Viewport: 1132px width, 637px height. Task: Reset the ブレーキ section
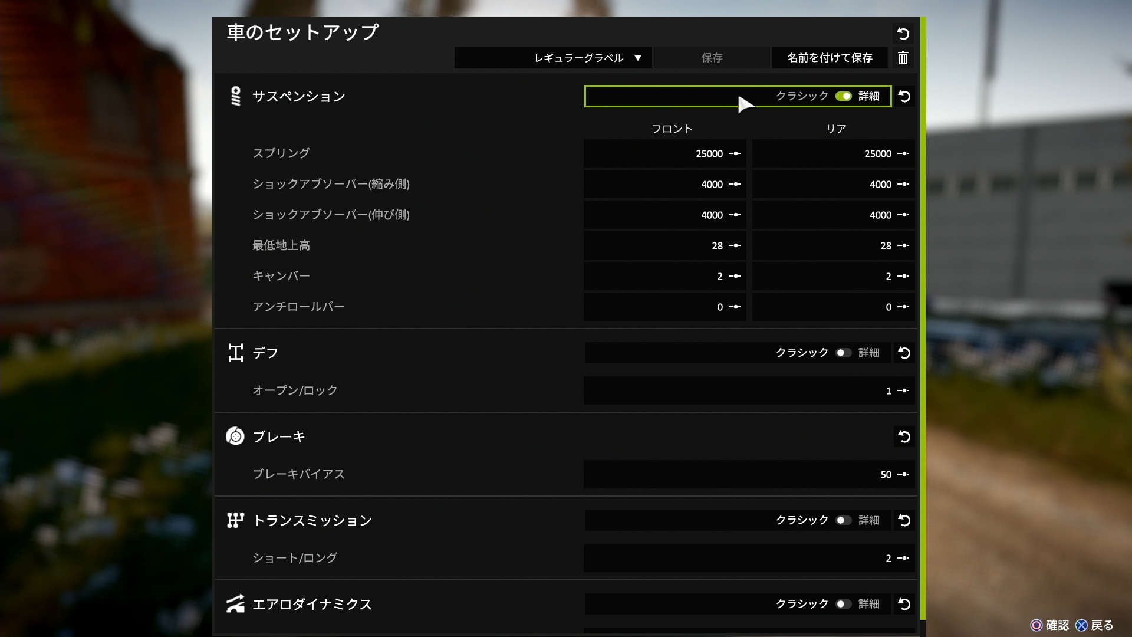[904, 436]
